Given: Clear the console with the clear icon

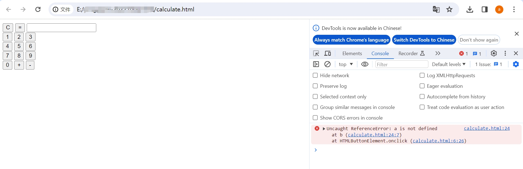Looking at the screenshot, I should [x=327, y=64].
